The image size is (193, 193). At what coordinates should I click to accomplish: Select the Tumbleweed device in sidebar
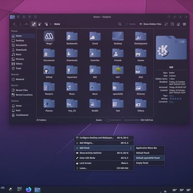click(x=23, y=115)
